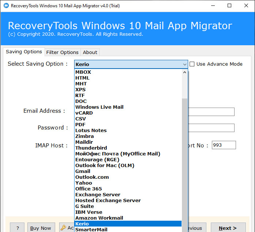Select Exchange Server entry

pos(128,195)
